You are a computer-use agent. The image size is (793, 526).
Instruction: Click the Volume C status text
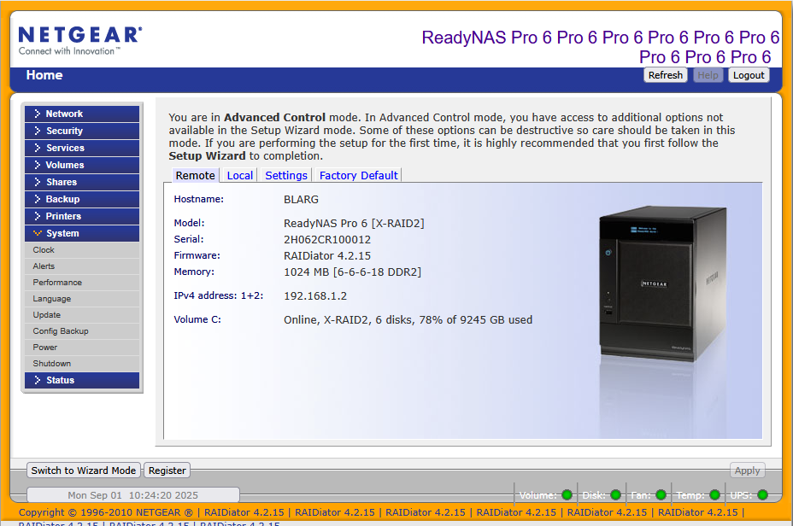pyautogui.click(x=408, y=320)
